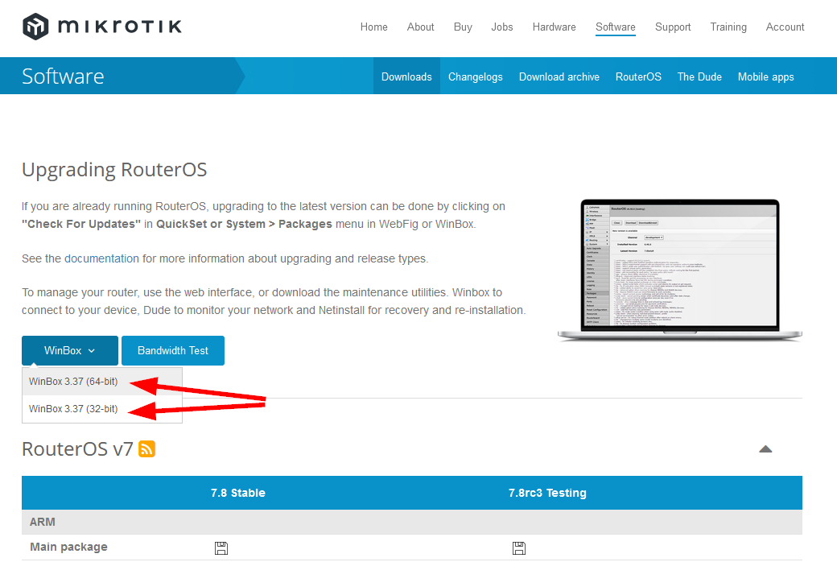Download ARM main package for 7.8rc3 Testing

click(x=519, y=548)
